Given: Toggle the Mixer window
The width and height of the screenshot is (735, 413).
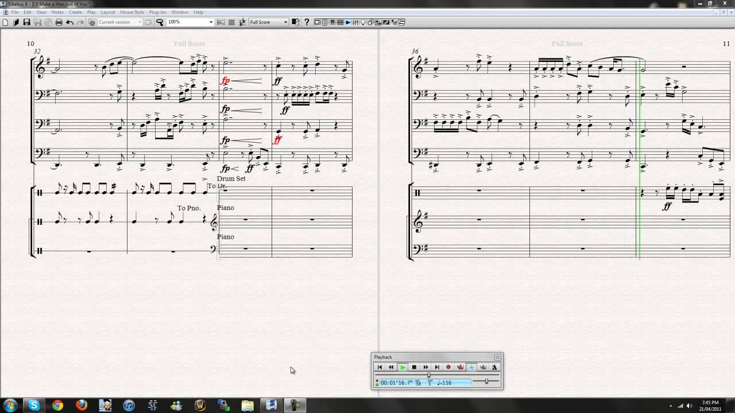Looking at the screenshot, I should 355,22.
